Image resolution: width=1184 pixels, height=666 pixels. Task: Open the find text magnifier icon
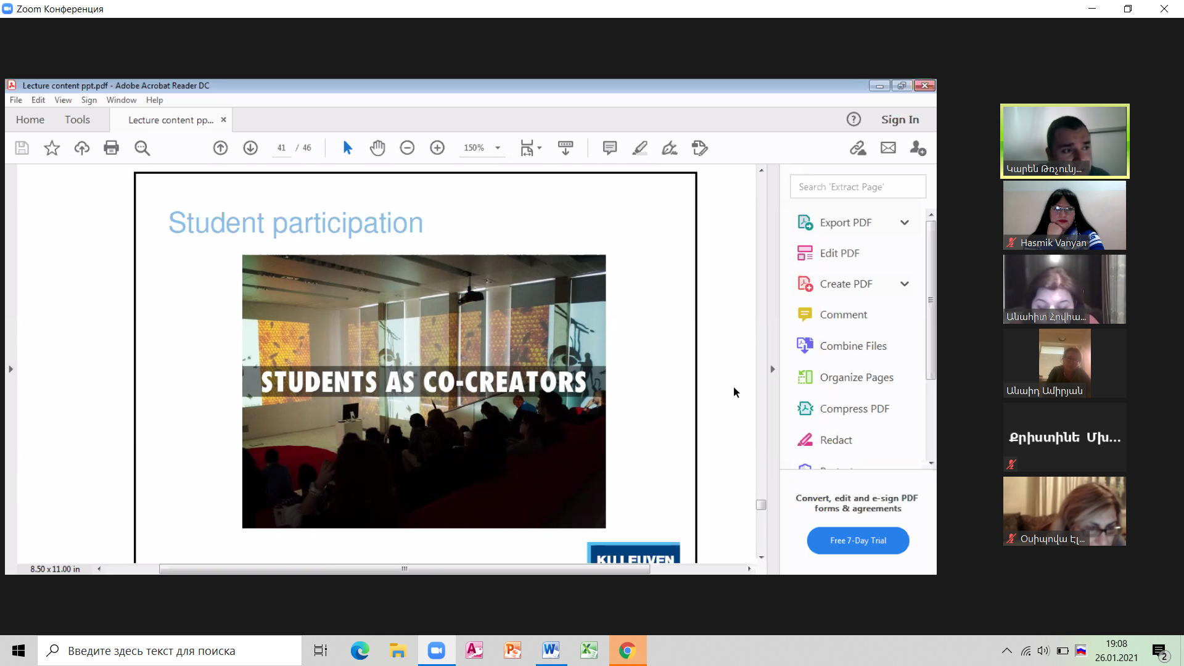click(x=142, y=148)
